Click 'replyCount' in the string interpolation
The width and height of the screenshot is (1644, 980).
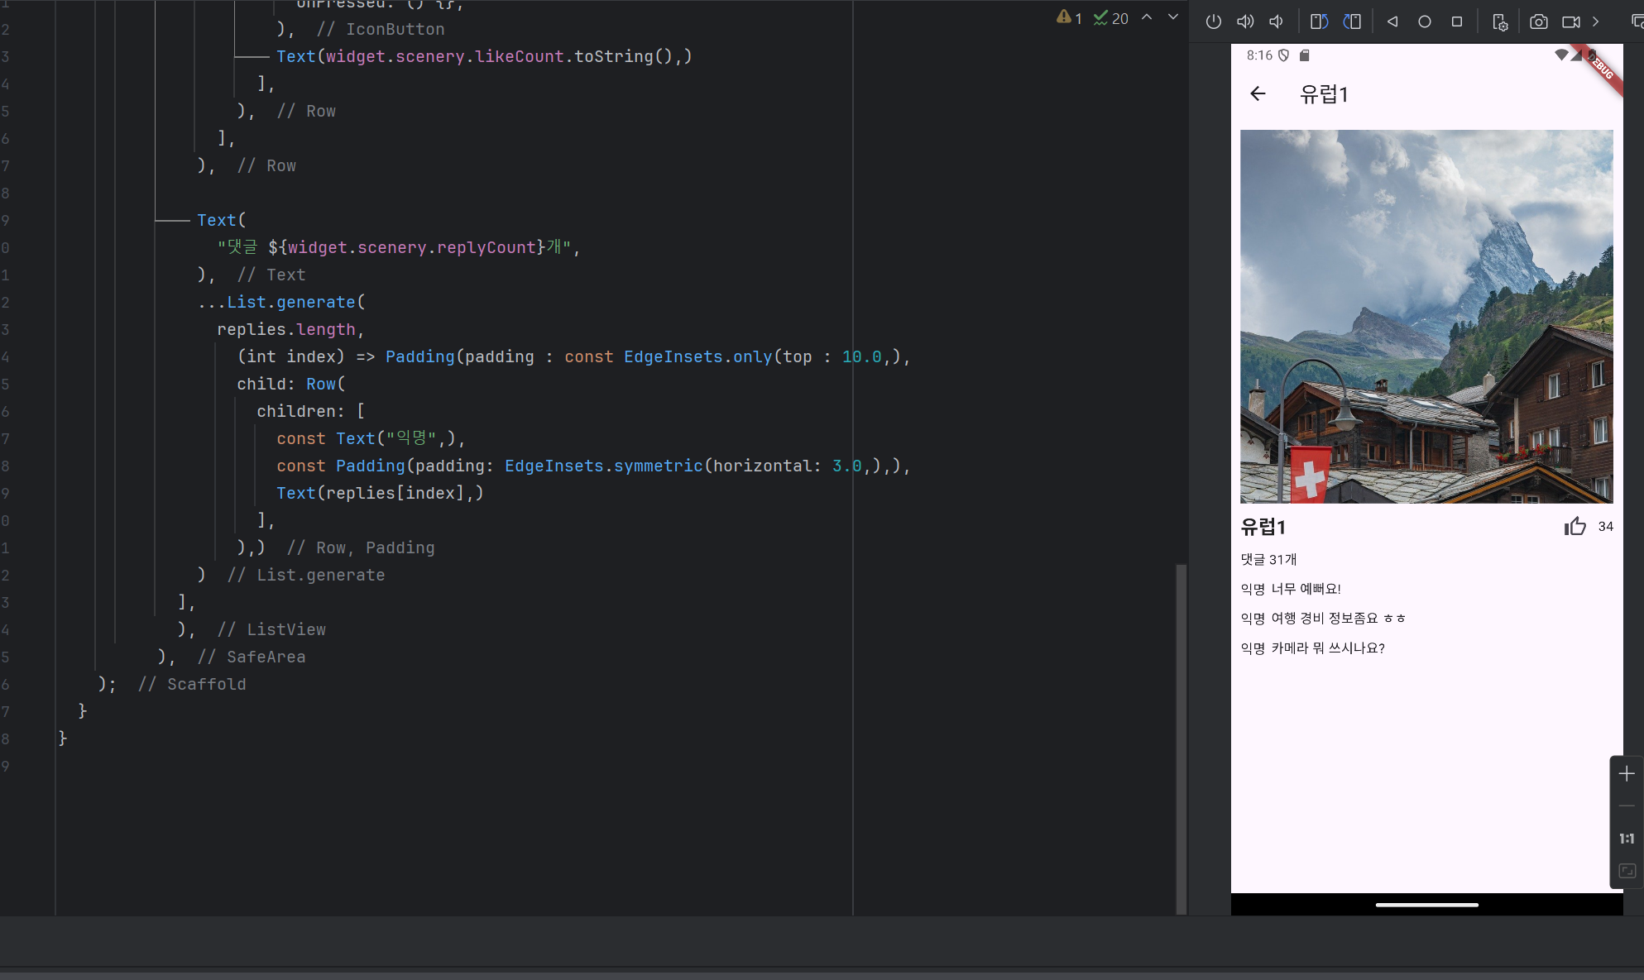486,247
